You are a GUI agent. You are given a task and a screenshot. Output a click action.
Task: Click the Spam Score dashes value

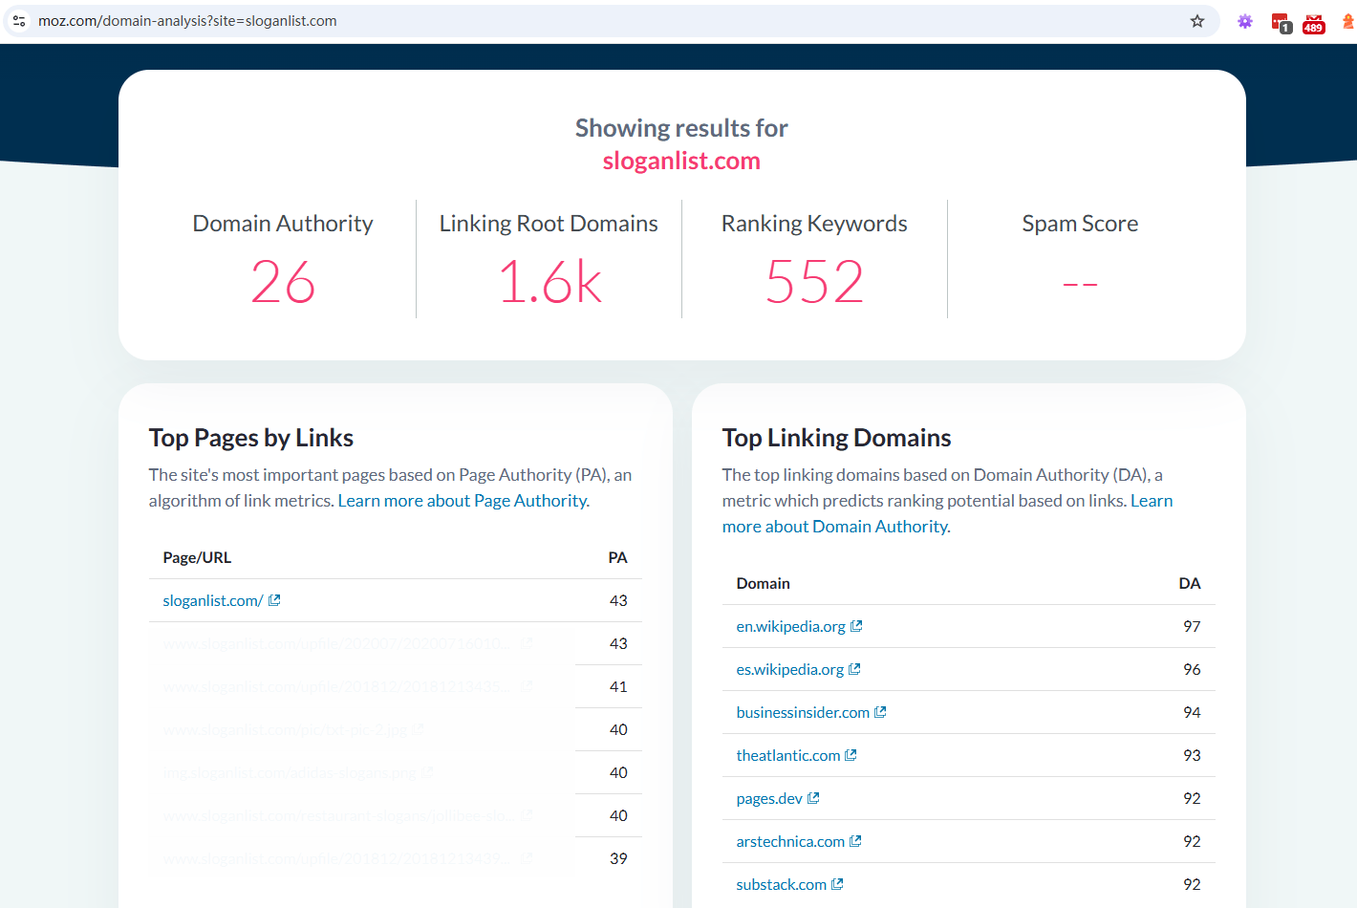point(1080,284)
